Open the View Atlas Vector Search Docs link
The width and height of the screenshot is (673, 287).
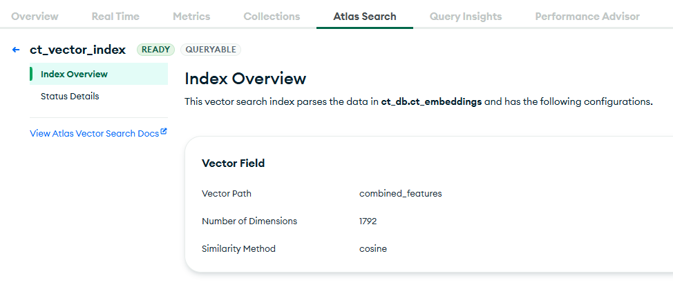[94, 133]
